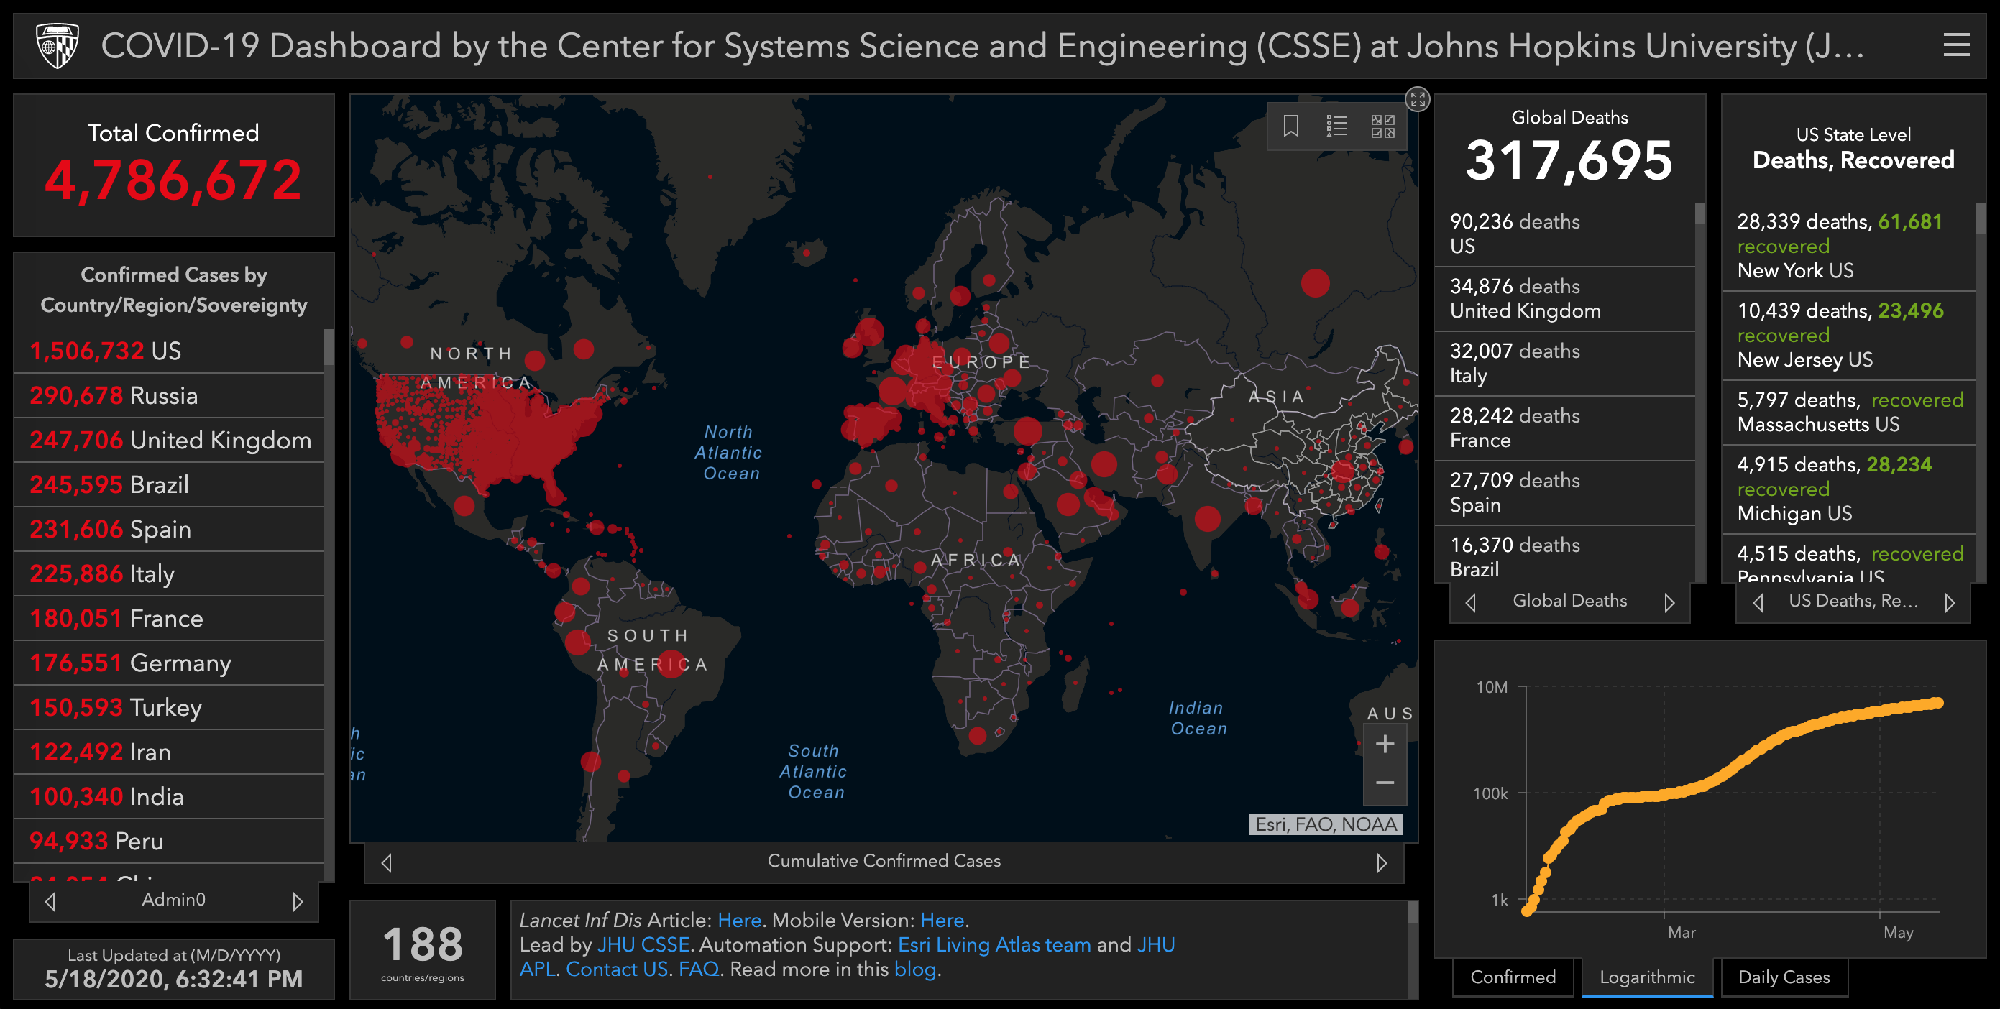Viewport: 2000px width, 1009px height.
Task: Click Michigan US deaths entry
Action: click(x=1848, y=489)
